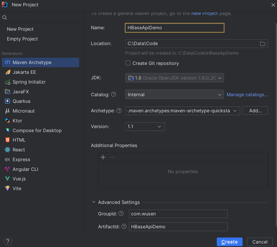Select Spring Initializr generator
The height and width of the screenshot is (247, 277).
coord(29,82)
